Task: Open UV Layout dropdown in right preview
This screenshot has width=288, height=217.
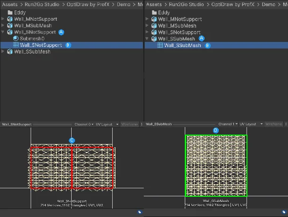Action: (x=251, y=124)
